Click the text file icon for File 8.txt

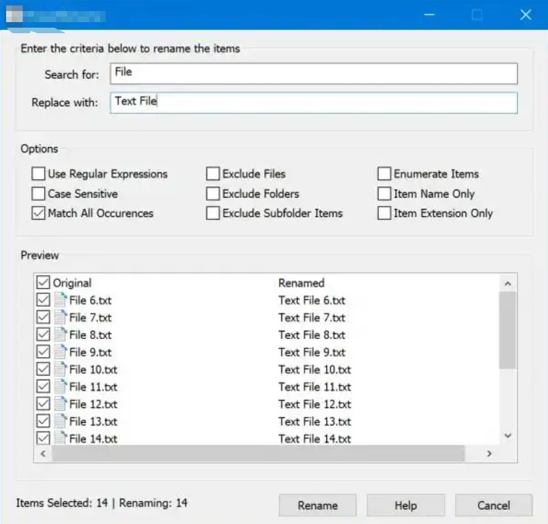click(60, 335)
